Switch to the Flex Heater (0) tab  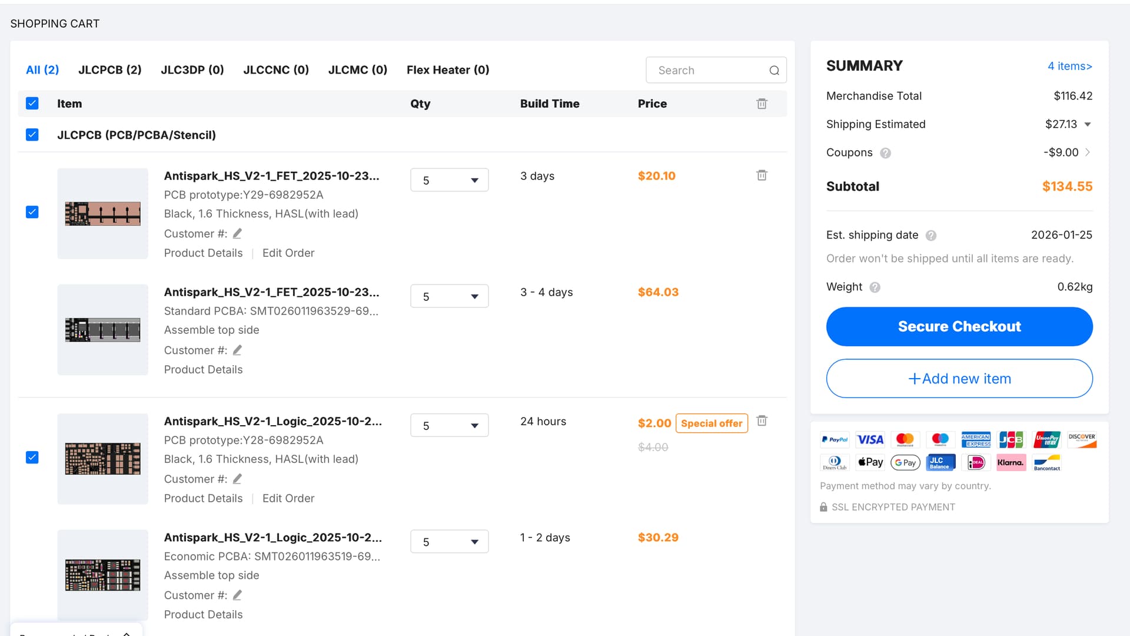pyautogui.click(x=447, y=70)
